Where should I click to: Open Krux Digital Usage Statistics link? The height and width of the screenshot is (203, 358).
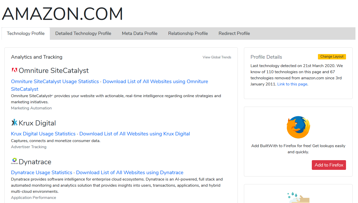tap(43, 134)
